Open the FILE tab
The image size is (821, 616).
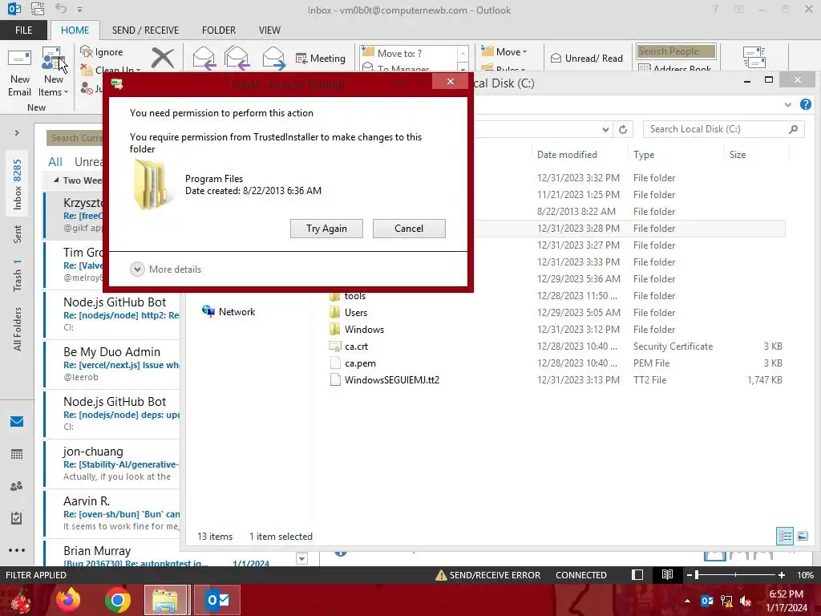click(23, 30)
